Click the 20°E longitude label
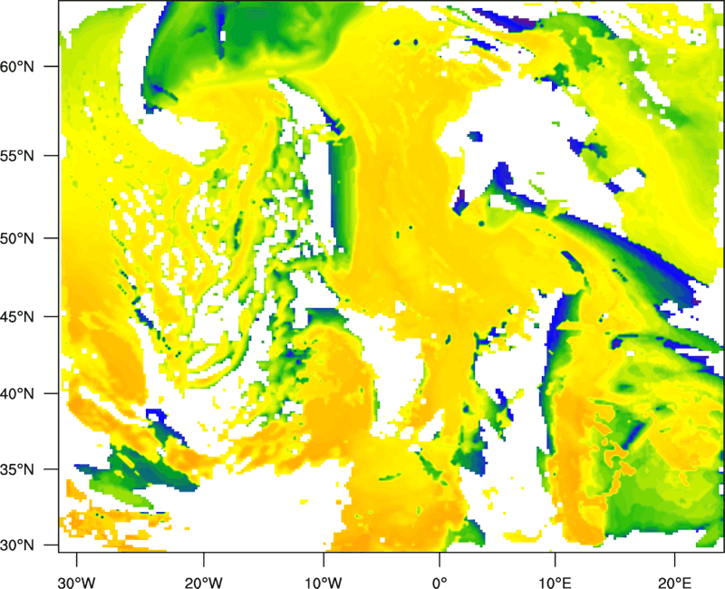The height and width of the screenshot is (589, 725). (x=674, y=582)
